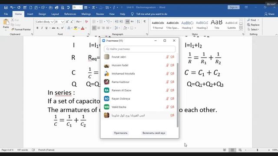278x156 pixels.
Task: Expand the Styles gallery more arrow
Action: 241,29
